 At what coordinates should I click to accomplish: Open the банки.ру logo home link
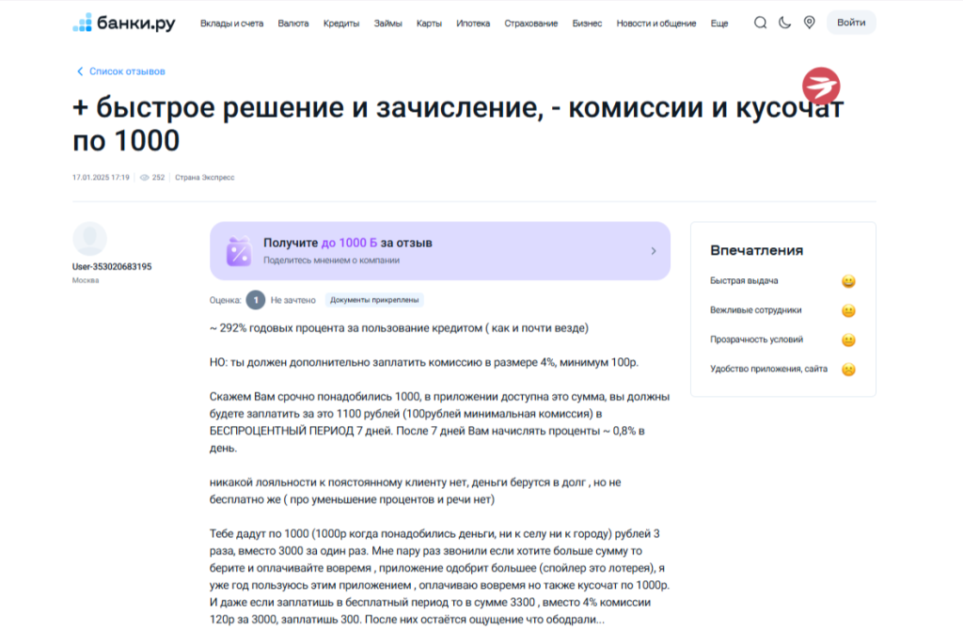click(124, 23)
